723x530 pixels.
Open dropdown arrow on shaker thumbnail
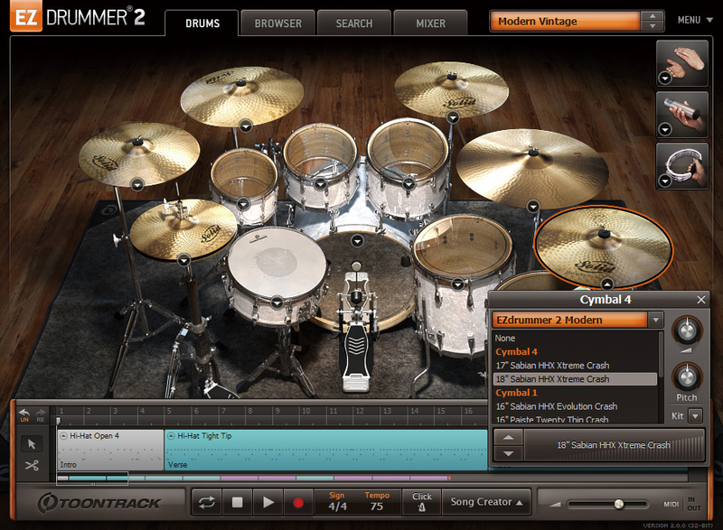tap(665, 130)
